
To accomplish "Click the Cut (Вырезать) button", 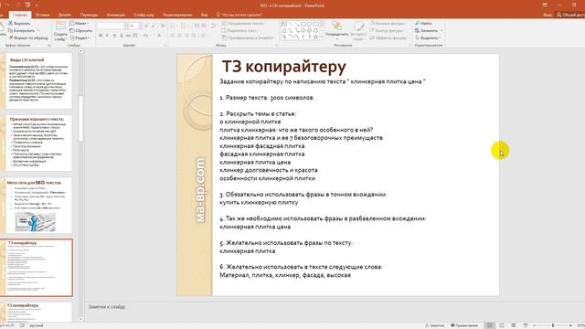I will 19,23.
